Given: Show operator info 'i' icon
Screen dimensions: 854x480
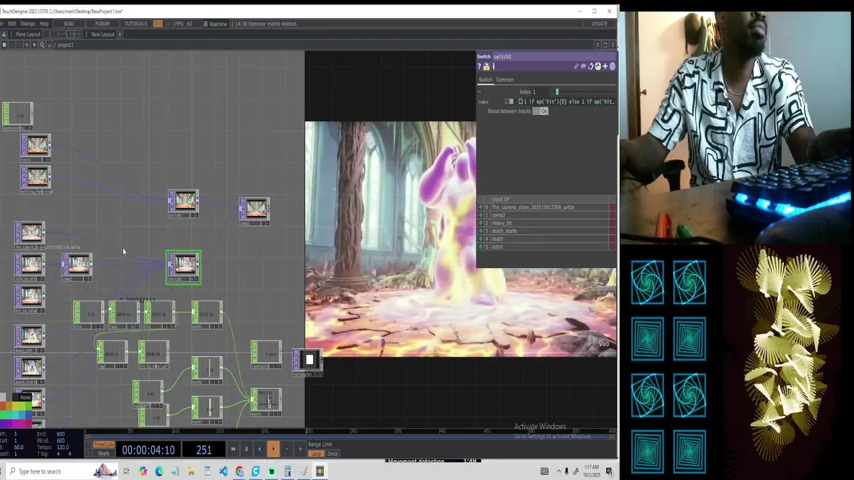Looking at the screenshot, I should (x=494, y=67).
